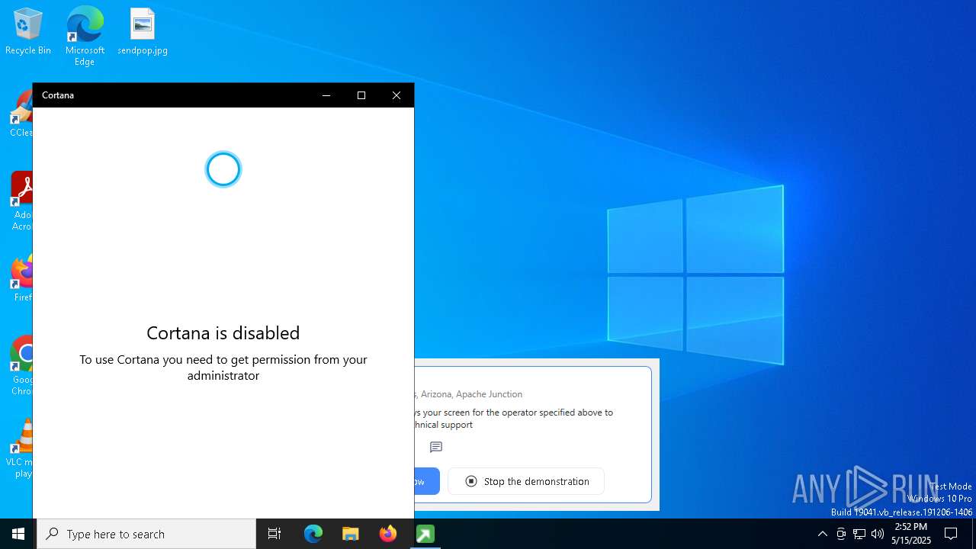This screenshot has height=549, width=976.
Task: Click the Cortana title bar label
Action: (58, 95)
